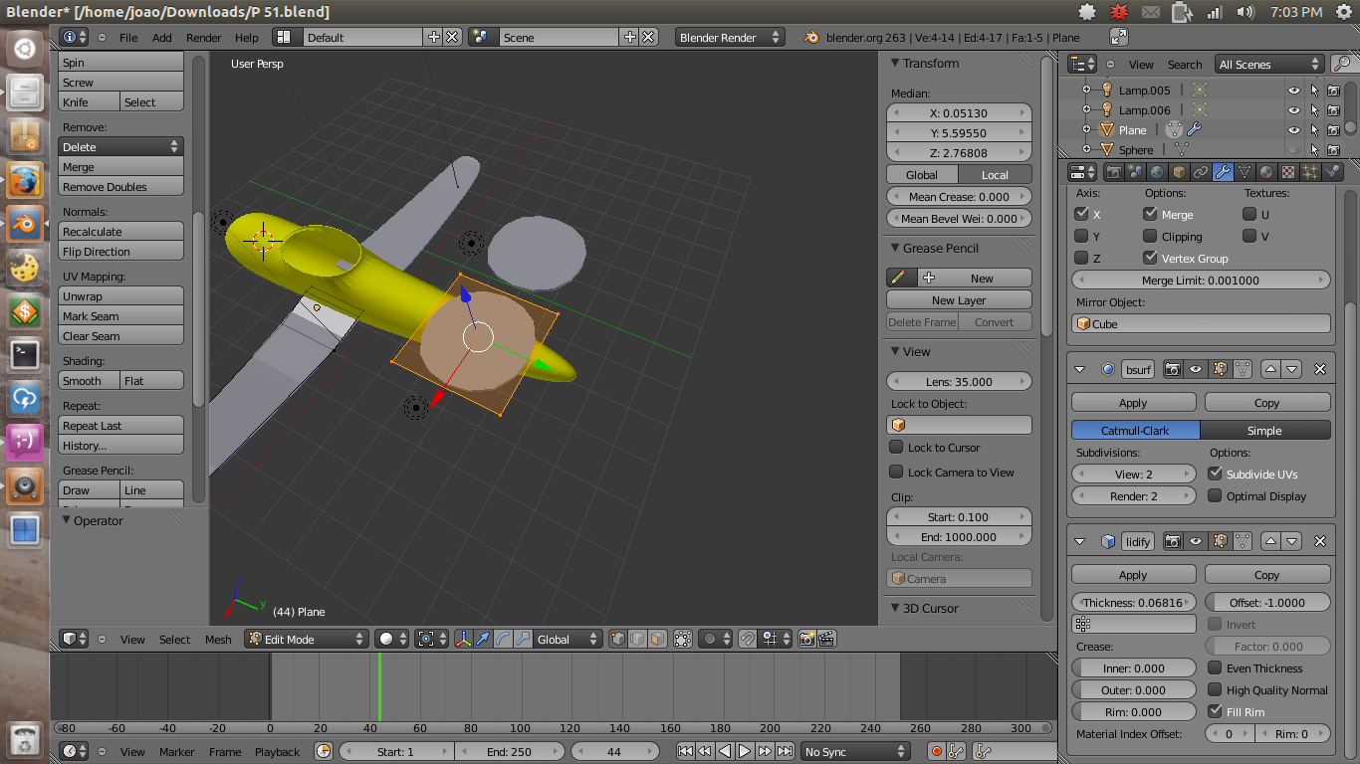The width and height of the screenshot is (1360, 764).
Task: Open the Terminal from the Ubuntu launcher
Action: tap(25, 353)
